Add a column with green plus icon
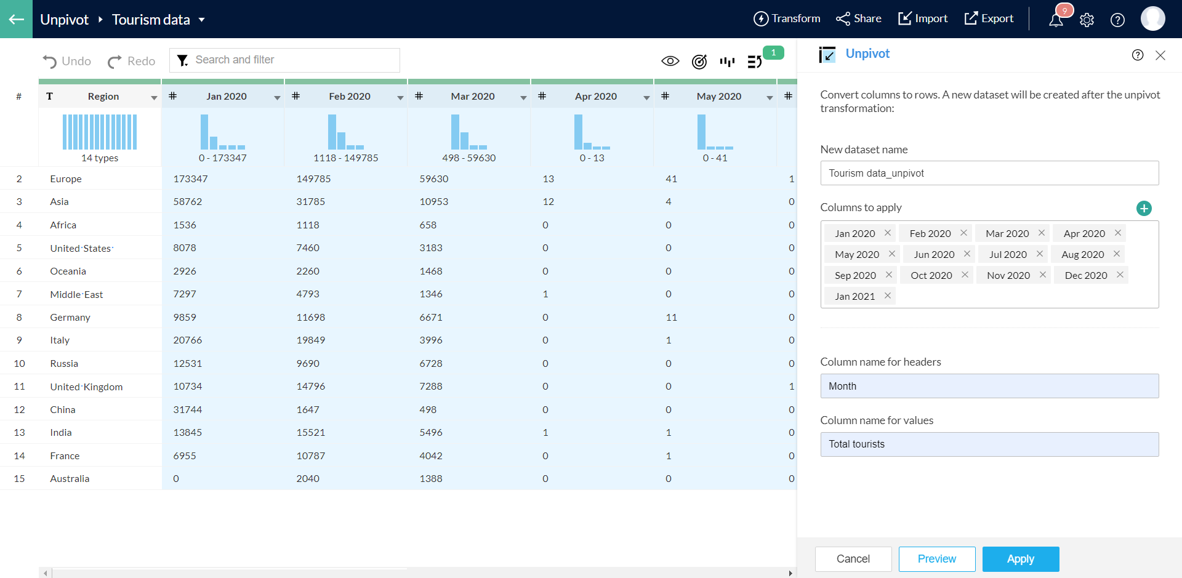 pos(1143,208)
